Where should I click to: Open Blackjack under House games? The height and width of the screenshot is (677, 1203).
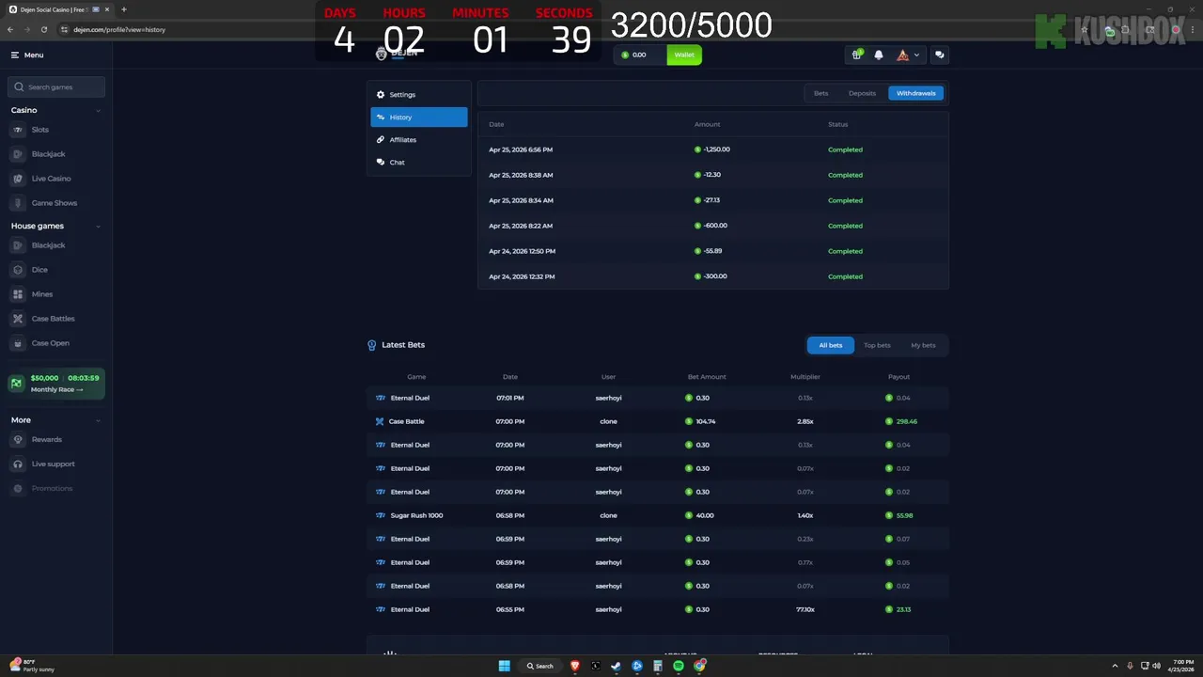click(48, 245)
